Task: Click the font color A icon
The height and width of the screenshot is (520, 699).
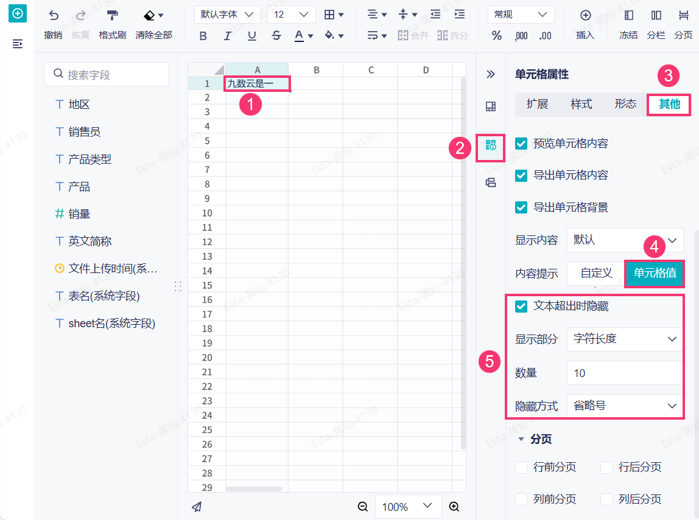Action: coord(299,36)
